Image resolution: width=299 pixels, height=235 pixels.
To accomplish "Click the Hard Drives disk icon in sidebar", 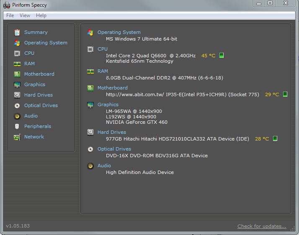I will (17, 95).
